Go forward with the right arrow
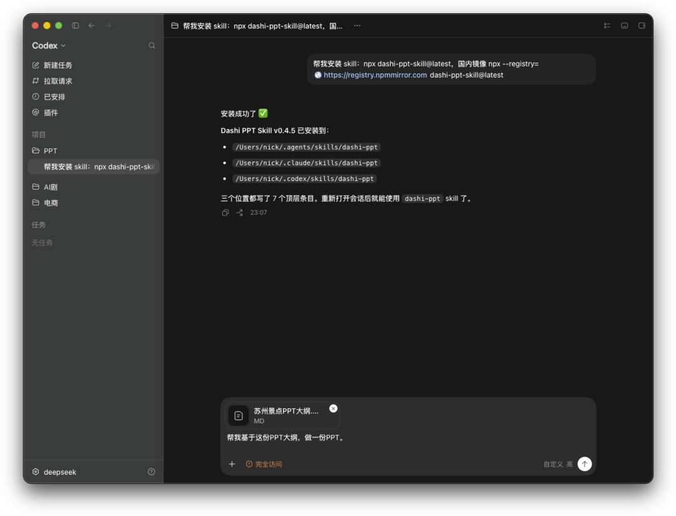Viewport: 676px width, 516px height. tap(108, 26)
